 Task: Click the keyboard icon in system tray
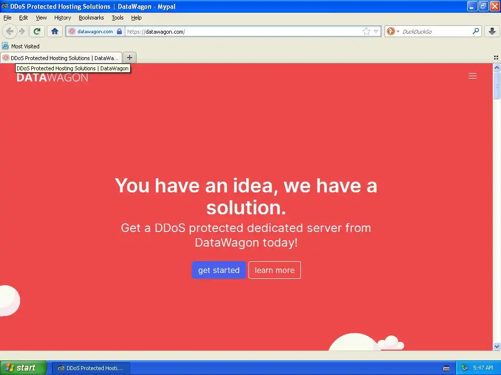446,368
